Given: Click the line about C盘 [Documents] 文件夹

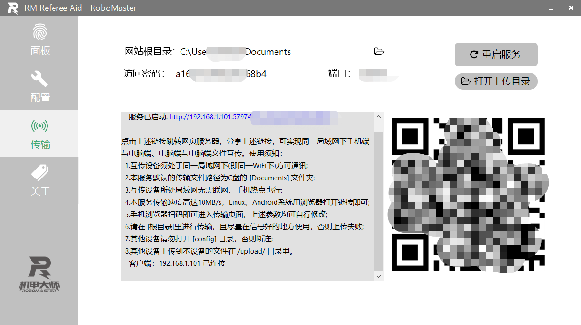Looking at the screenshot, I should click(220, 178).
